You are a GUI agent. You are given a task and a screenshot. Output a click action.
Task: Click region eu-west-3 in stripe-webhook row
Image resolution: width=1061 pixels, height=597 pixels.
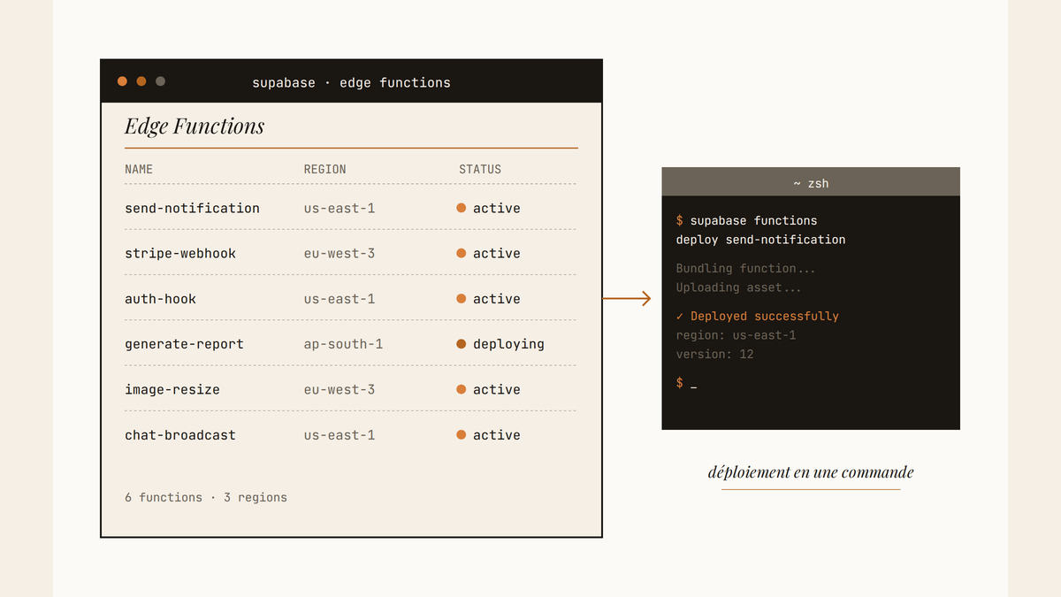click(x=340, y=253)
